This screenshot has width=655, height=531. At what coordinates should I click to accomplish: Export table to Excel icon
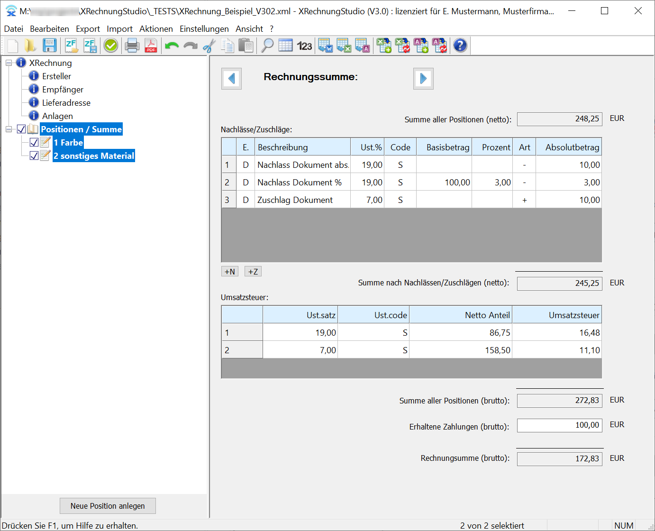pyautogui.click(x=344, y=46)
